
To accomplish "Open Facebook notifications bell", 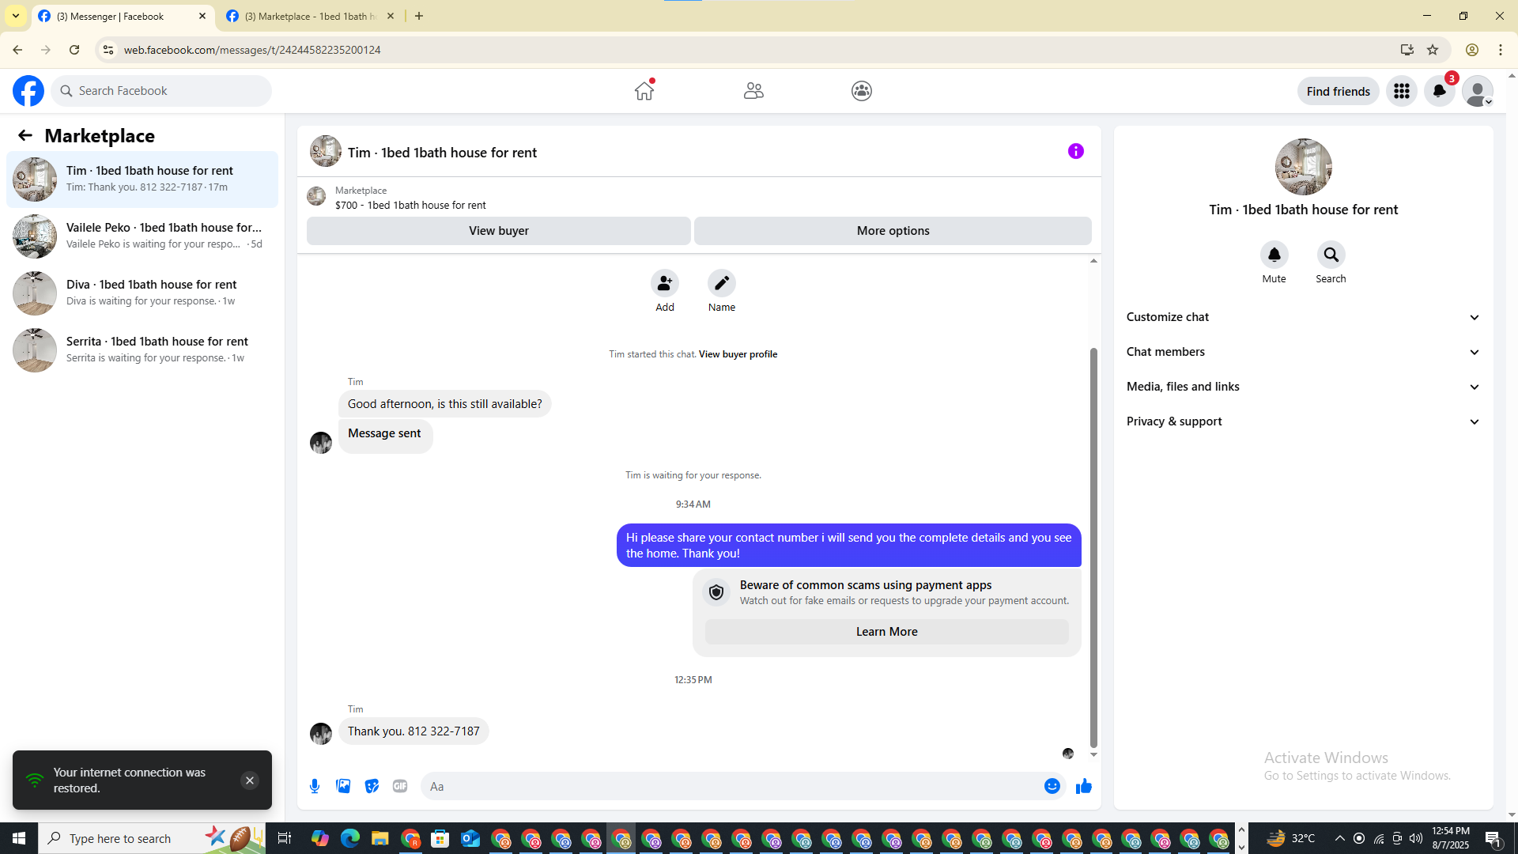I will click(x=1439, y=91).
